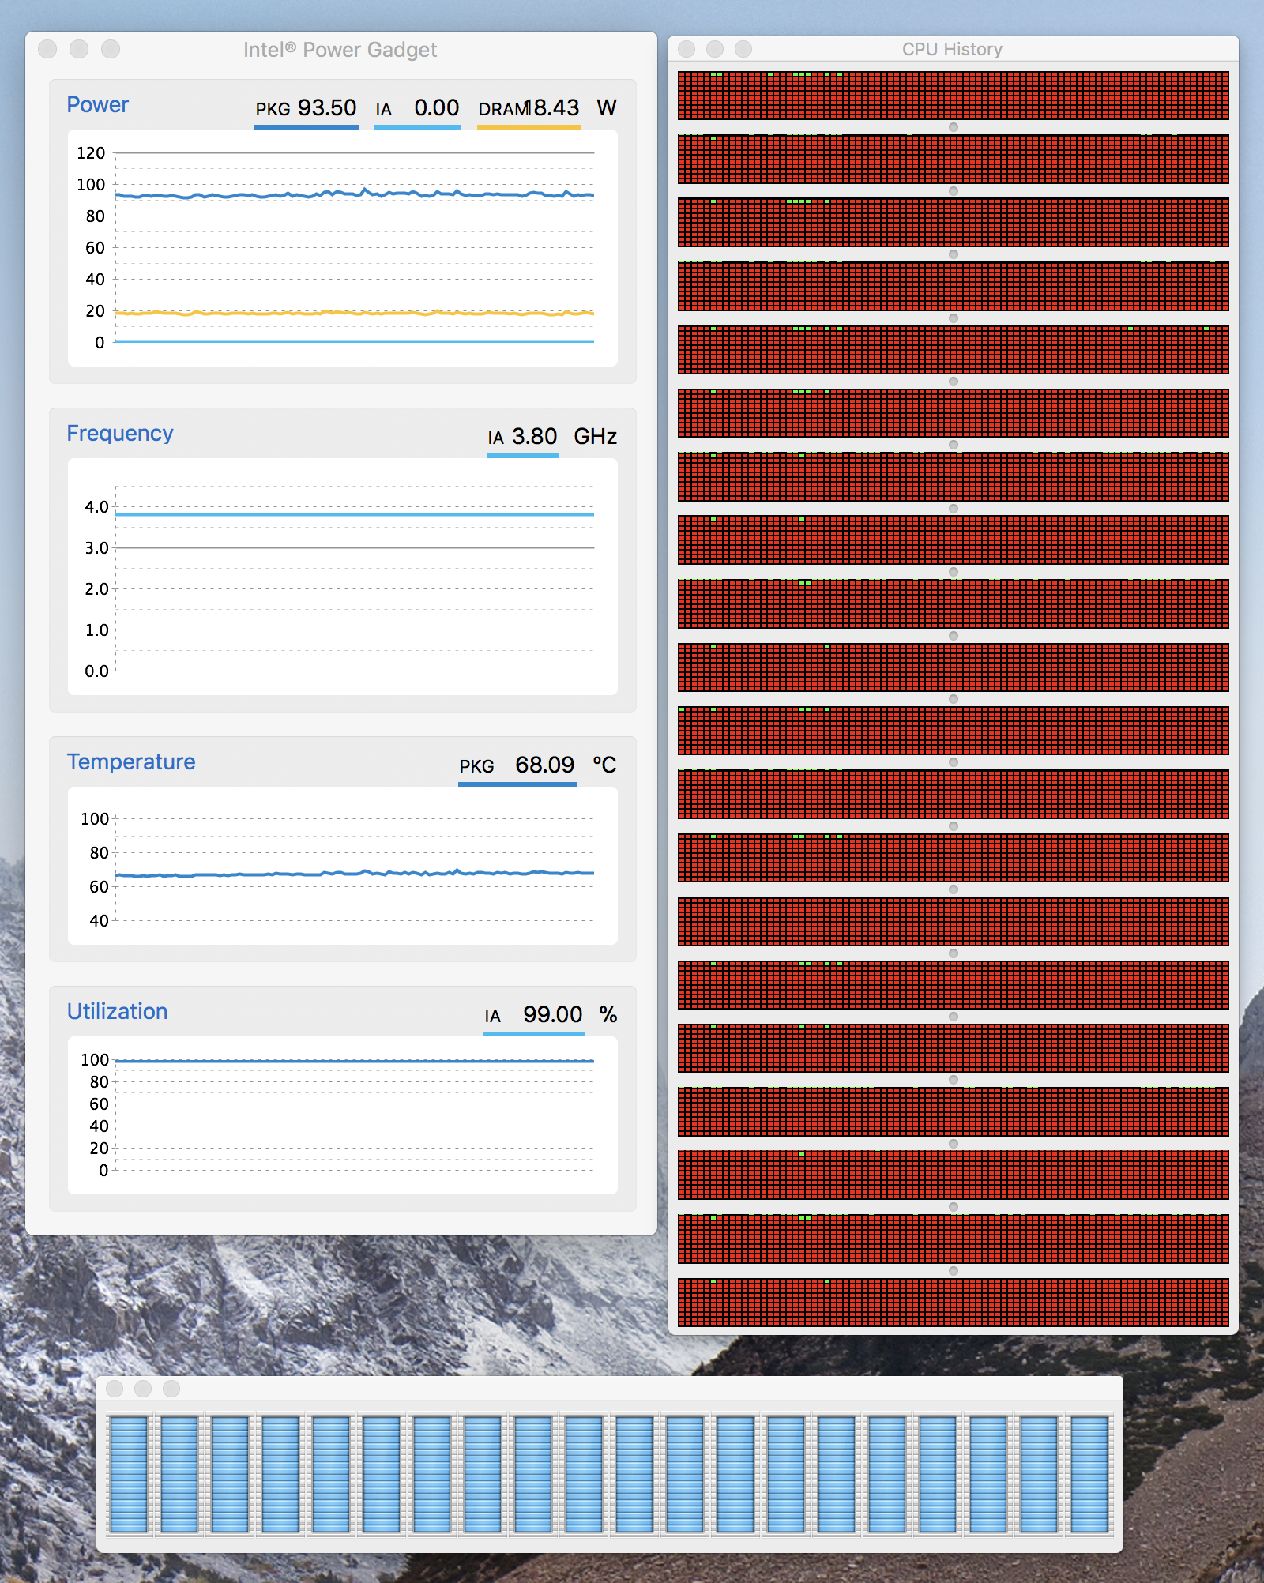
Task: Click the topmost core graph in CPU History
Action: point(953,96)
